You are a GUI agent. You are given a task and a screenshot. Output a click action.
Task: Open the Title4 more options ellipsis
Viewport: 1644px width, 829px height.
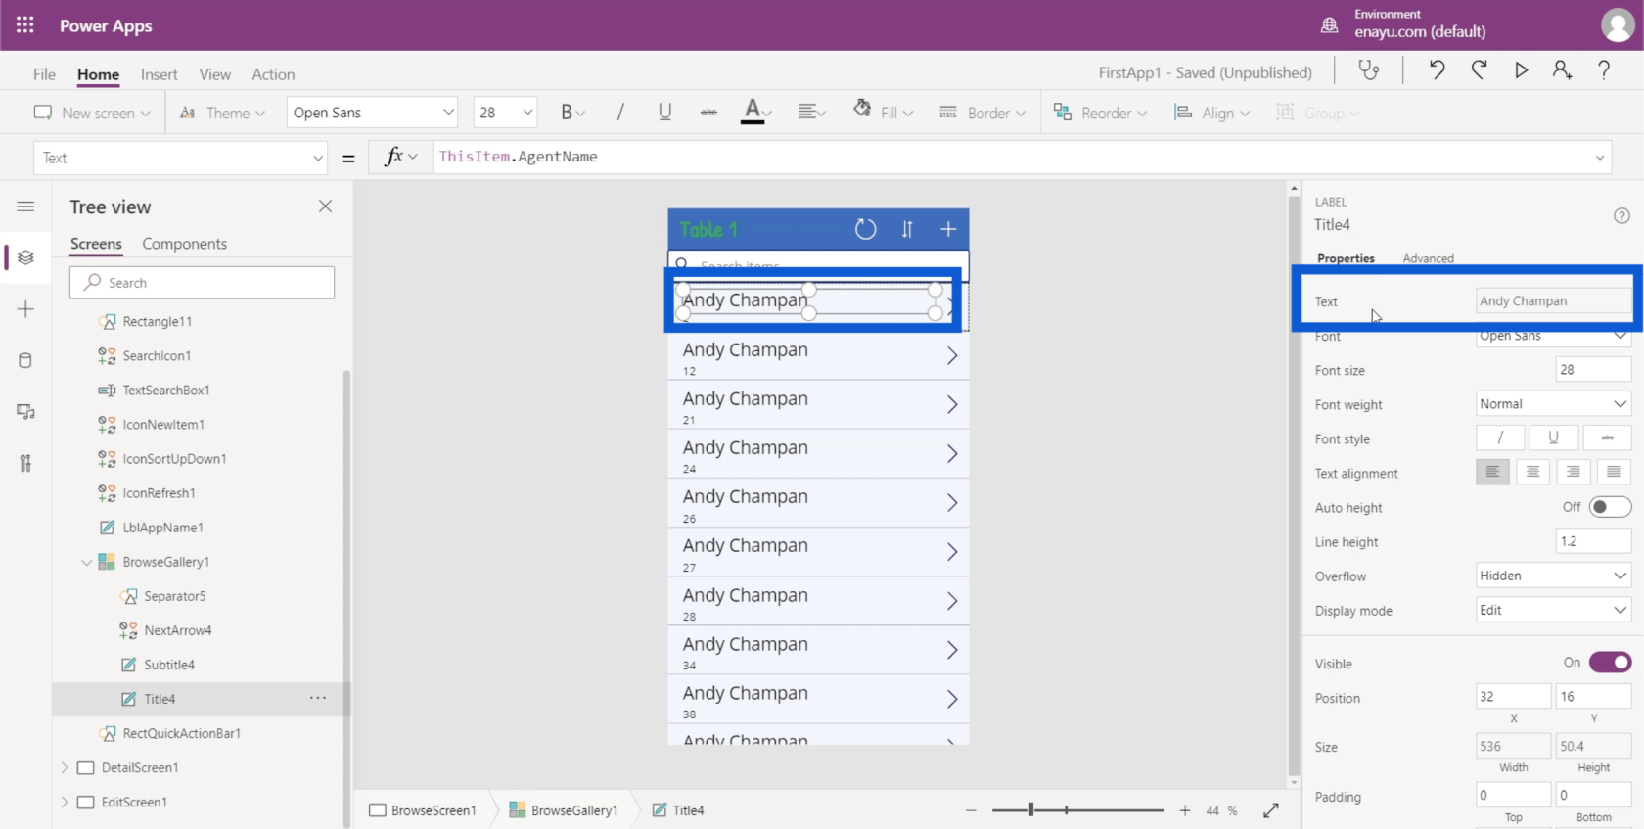tap(318, 698)
